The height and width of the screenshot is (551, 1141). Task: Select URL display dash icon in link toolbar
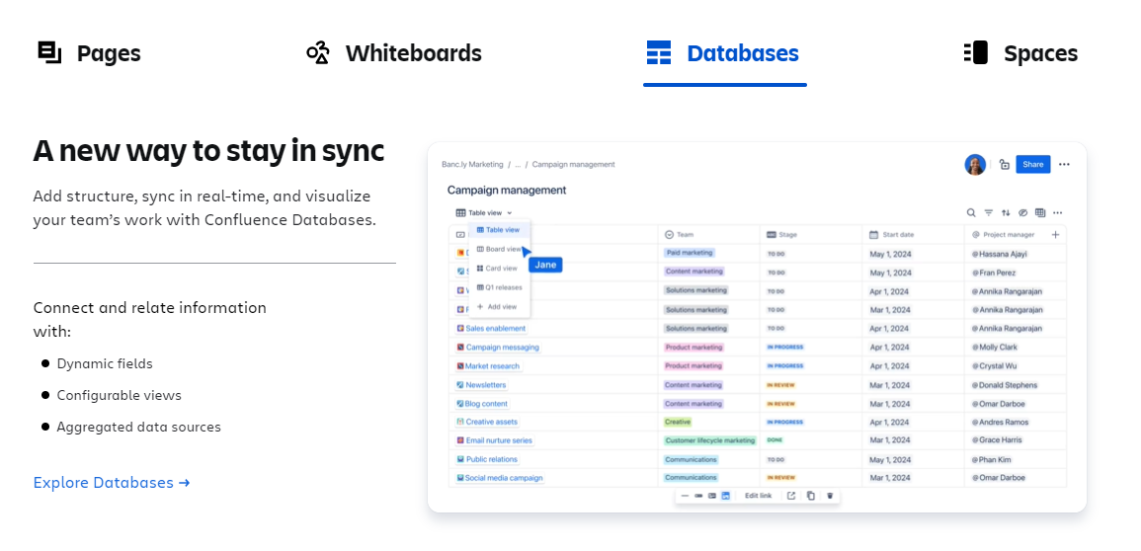685,496
